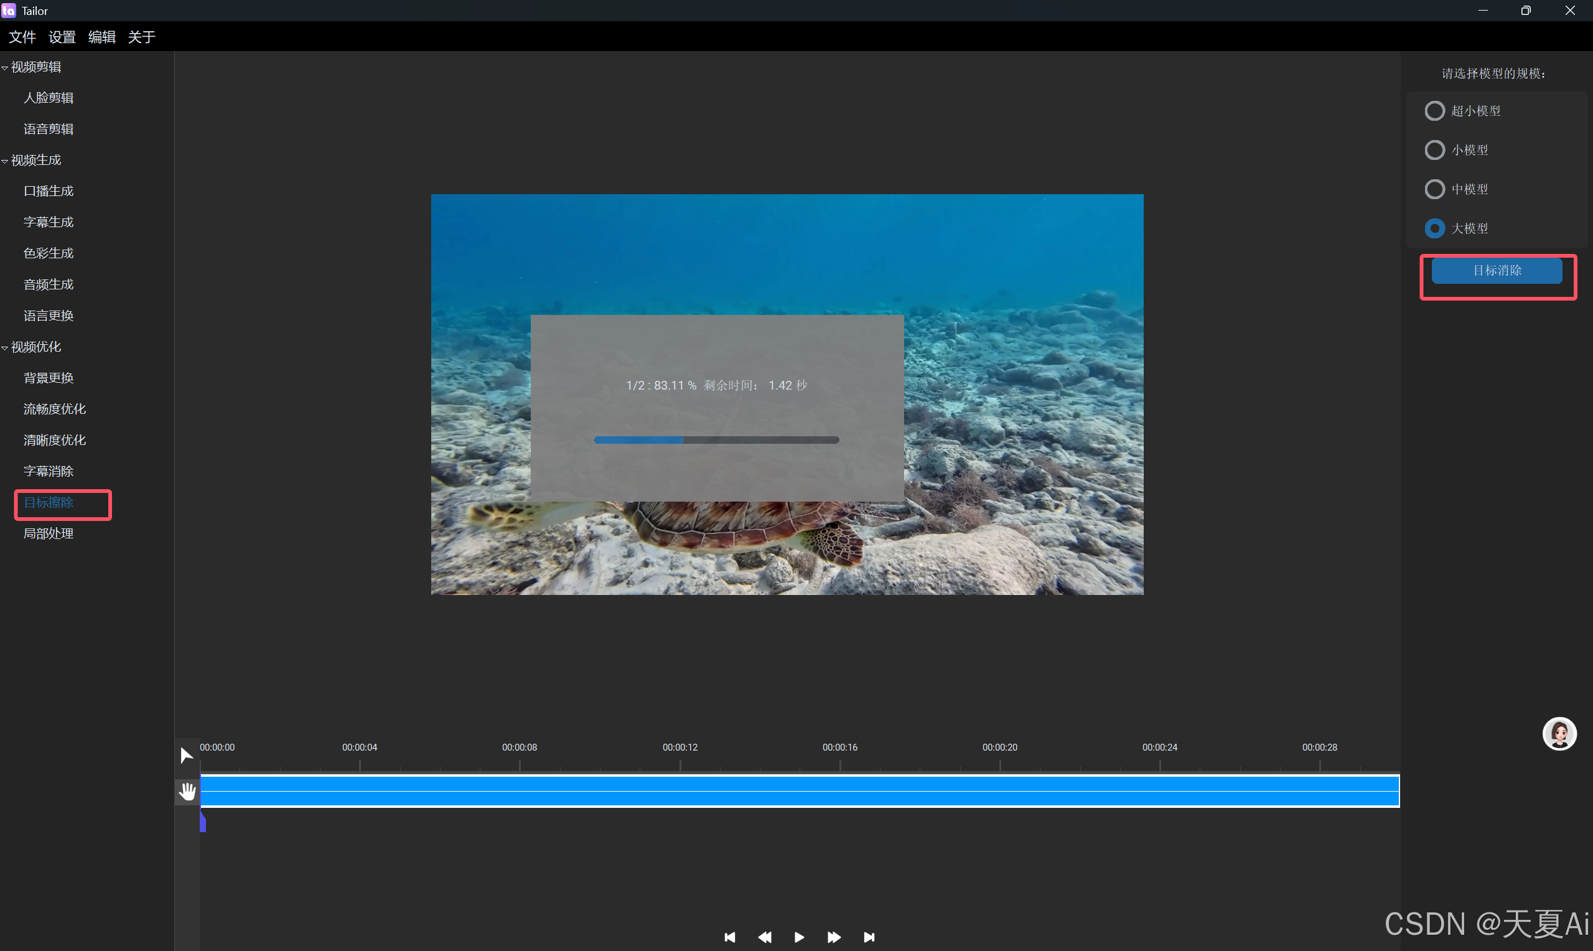This screenshot has height=951, width=1593.
Task: Click the rewind playback button
Action: (x=764, y=937)
